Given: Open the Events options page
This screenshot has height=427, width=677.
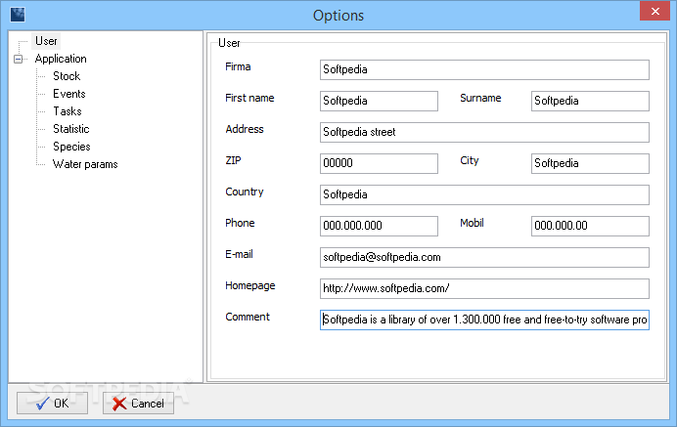Looking at the screenshot, I should [69, 94].
